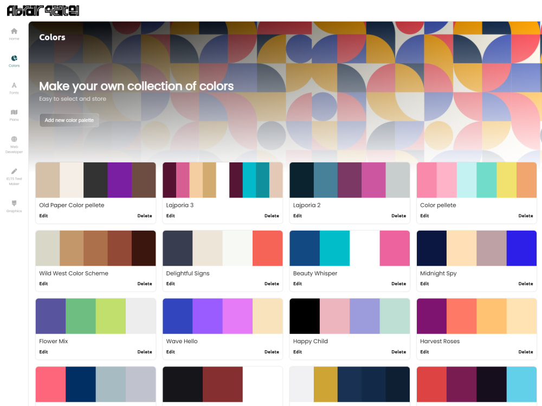Open the Web Developer globe icon
Viewport: 542px width, 406px height.
tap(14, 139)
